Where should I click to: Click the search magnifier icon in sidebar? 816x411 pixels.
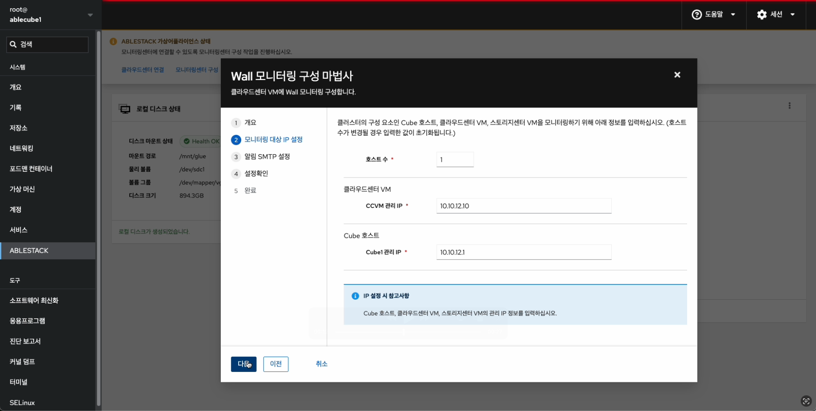point(13,44)
